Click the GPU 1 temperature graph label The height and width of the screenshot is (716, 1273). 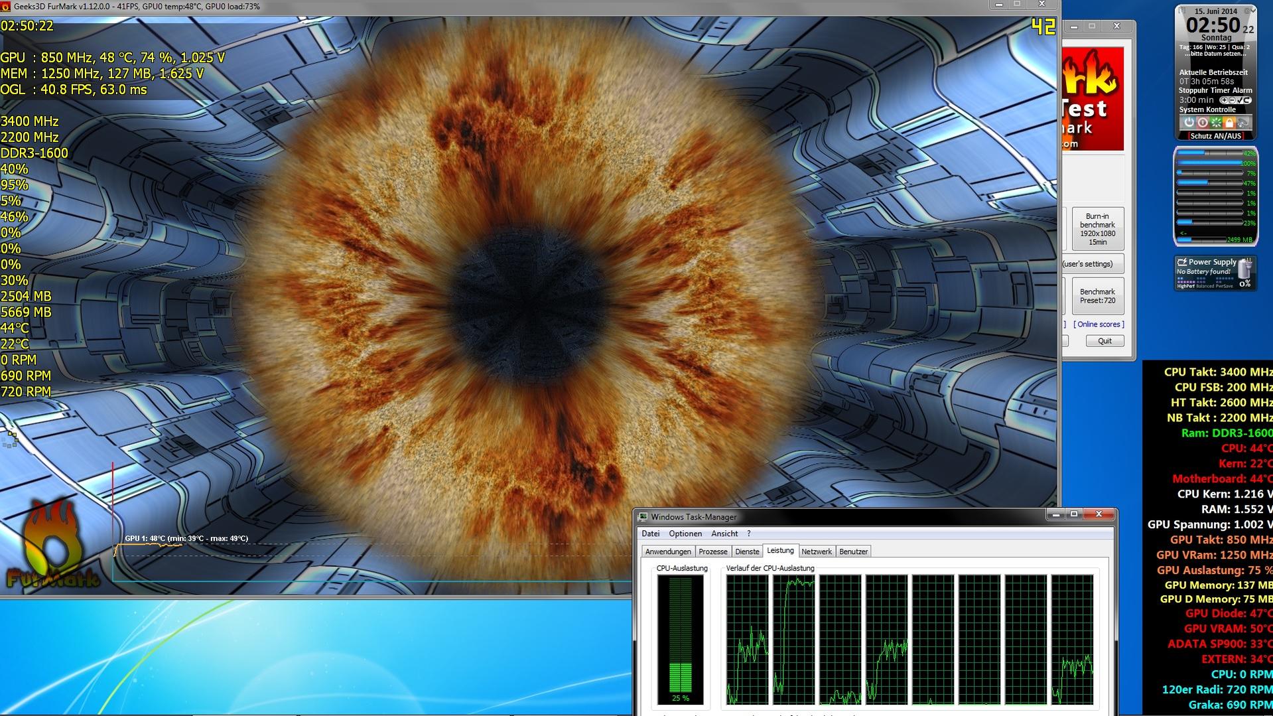[x=186, y=538]
